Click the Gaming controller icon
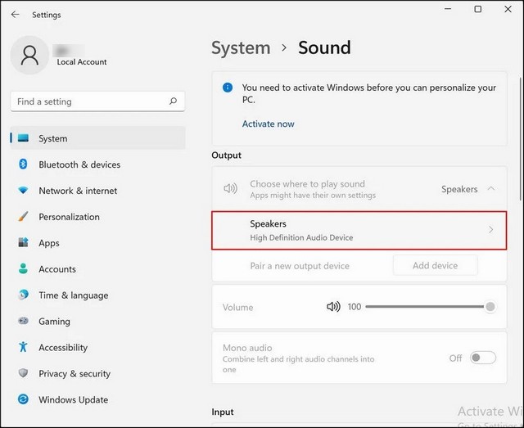This screenshot has height=428, width=524. click(23, 321)
